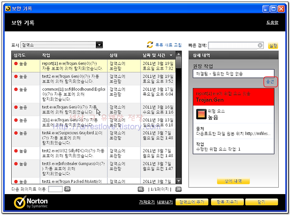Open the 표시 dropdown showing 검역소
The image size is (290, 215).
point(61,45)
